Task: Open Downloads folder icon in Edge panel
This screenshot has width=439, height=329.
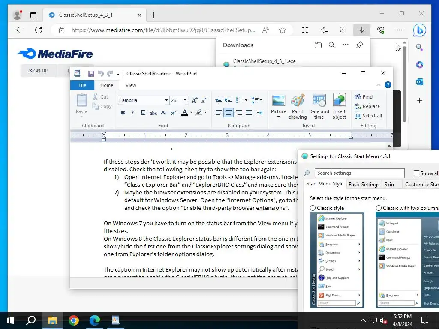Action: [x=318, y=45]
